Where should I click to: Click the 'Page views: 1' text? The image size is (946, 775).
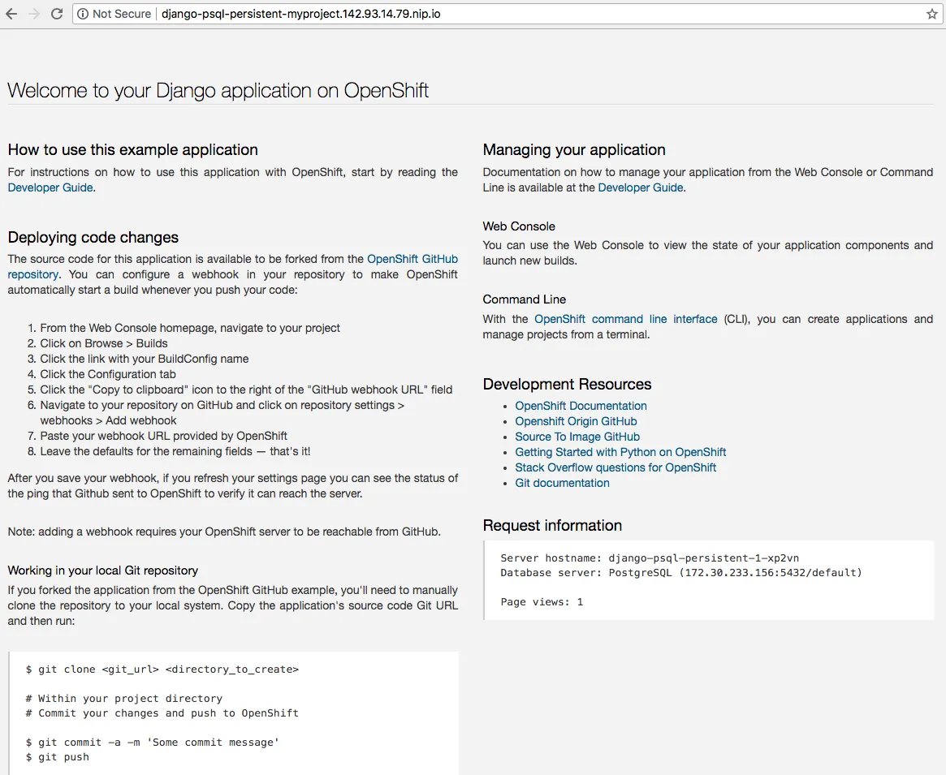pos(541,602)
